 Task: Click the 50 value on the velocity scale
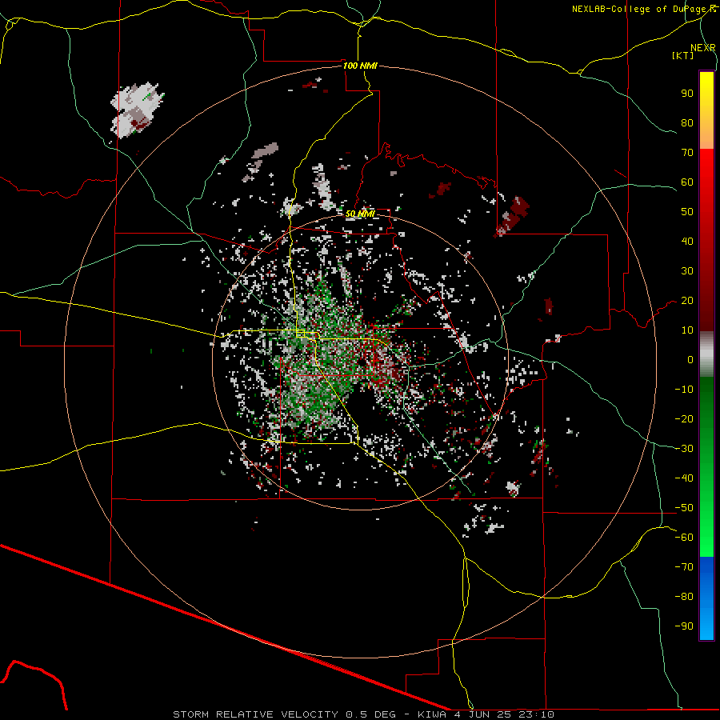687,212
